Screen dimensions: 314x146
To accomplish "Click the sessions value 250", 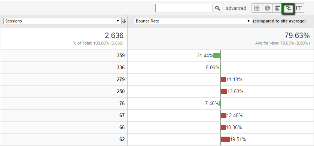I will click(121, 91).
